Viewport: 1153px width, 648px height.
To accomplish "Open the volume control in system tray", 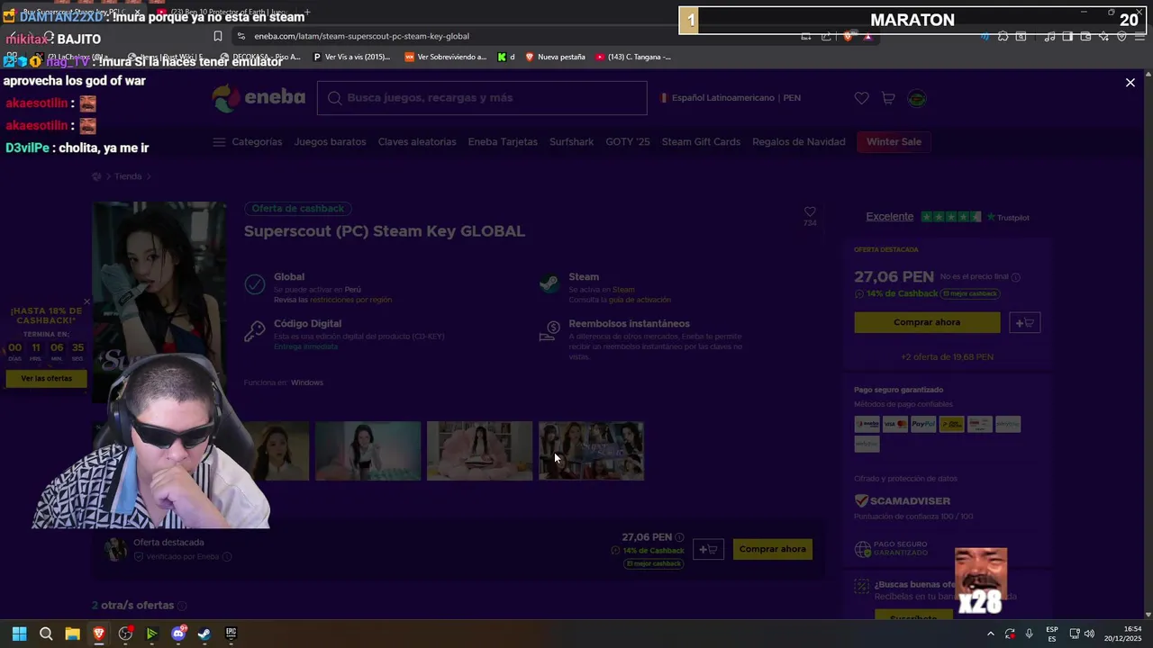I will pyautogui.click(x=1089, y=634).
